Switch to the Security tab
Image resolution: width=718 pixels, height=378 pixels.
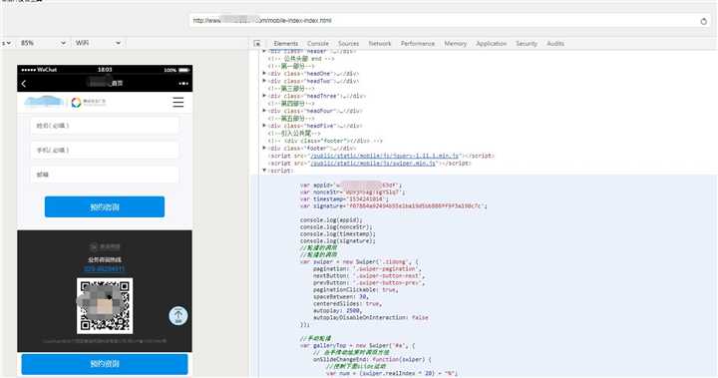(x=527, y=44)
